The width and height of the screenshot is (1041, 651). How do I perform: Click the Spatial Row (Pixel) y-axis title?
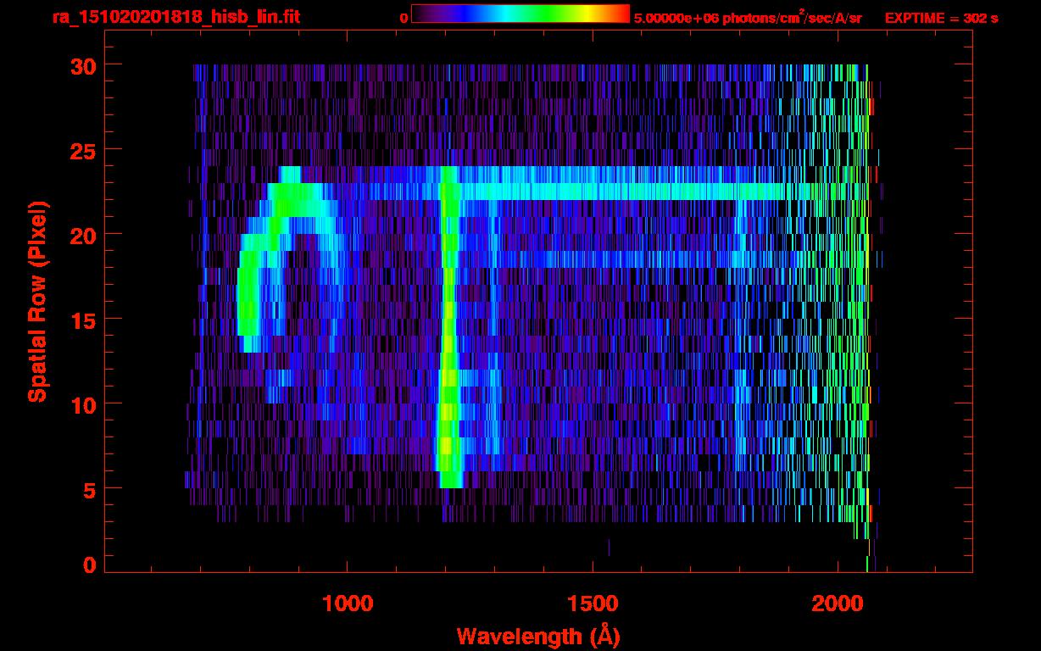pyautogui.click(x=37, y=302)
